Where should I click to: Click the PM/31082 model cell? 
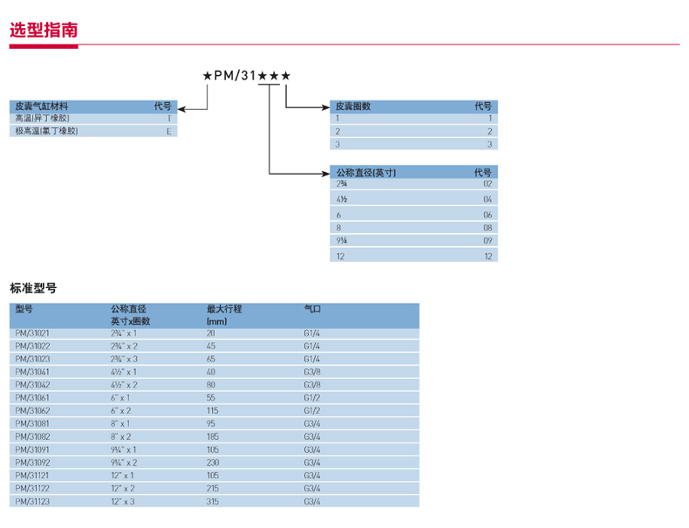point(32,436)
